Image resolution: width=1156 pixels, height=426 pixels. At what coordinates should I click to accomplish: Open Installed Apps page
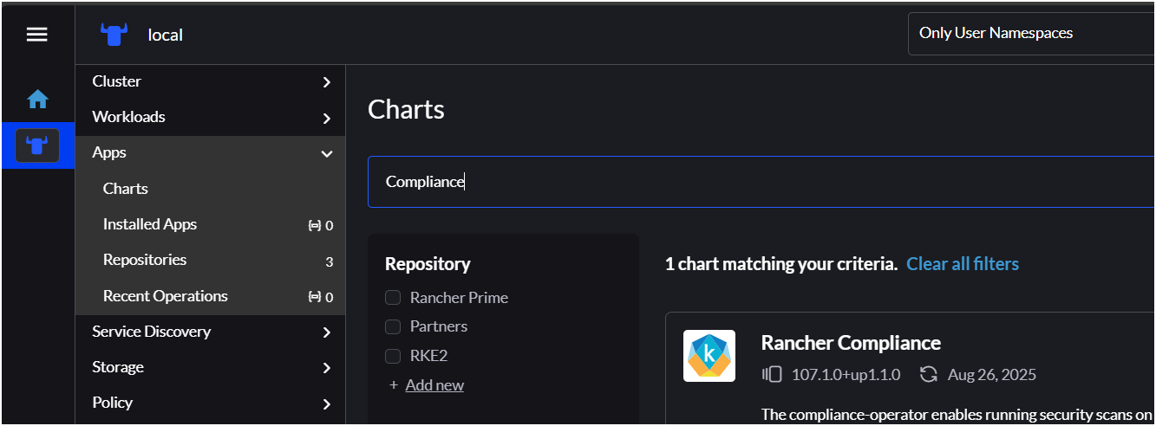point(150,224)
